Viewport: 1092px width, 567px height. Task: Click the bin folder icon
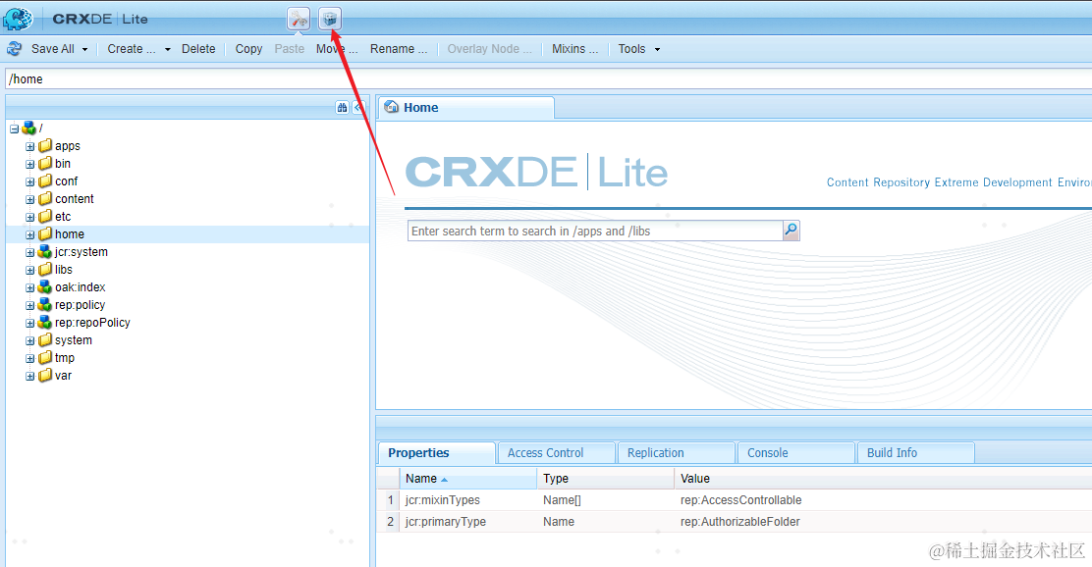(x=45, y=164)
